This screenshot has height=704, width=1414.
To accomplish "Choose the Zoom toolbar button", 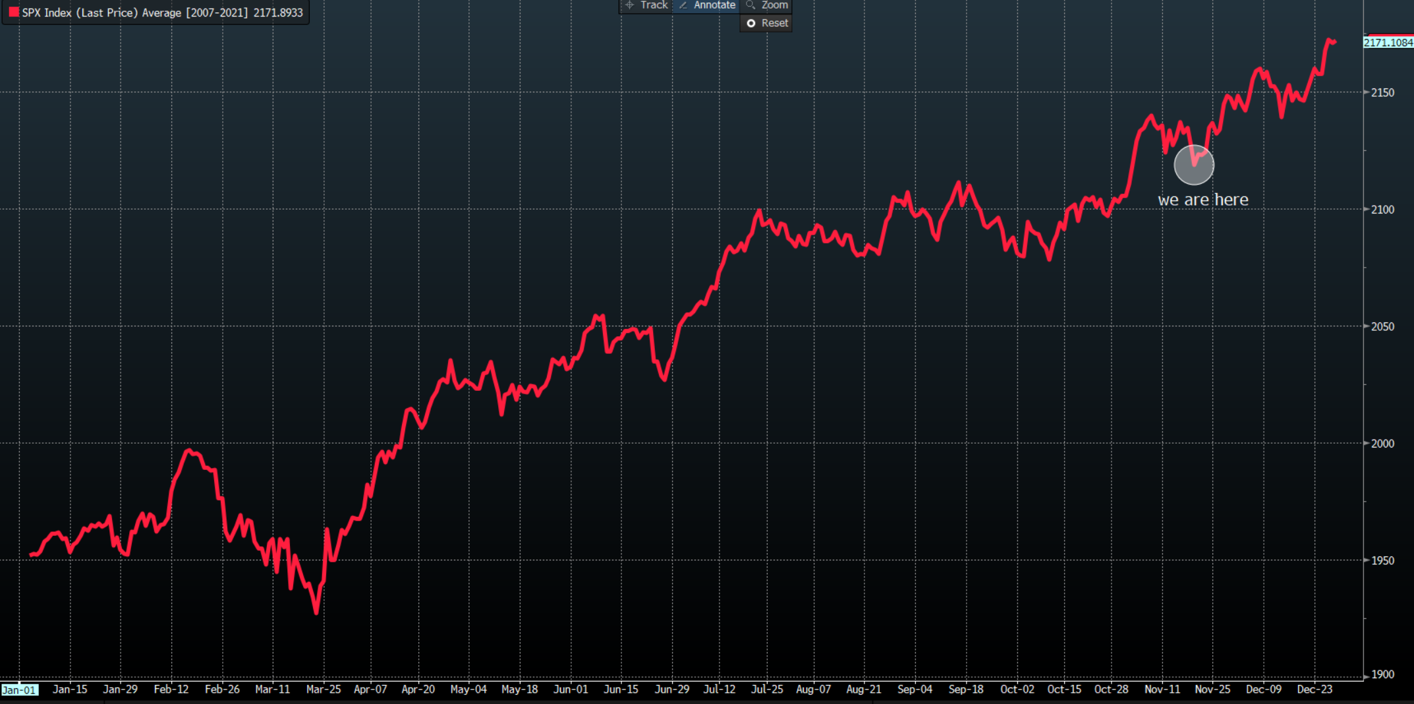I will pos(766,5).
